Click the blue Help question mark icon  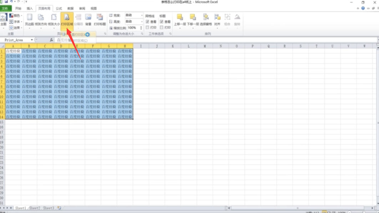point(363,8)
